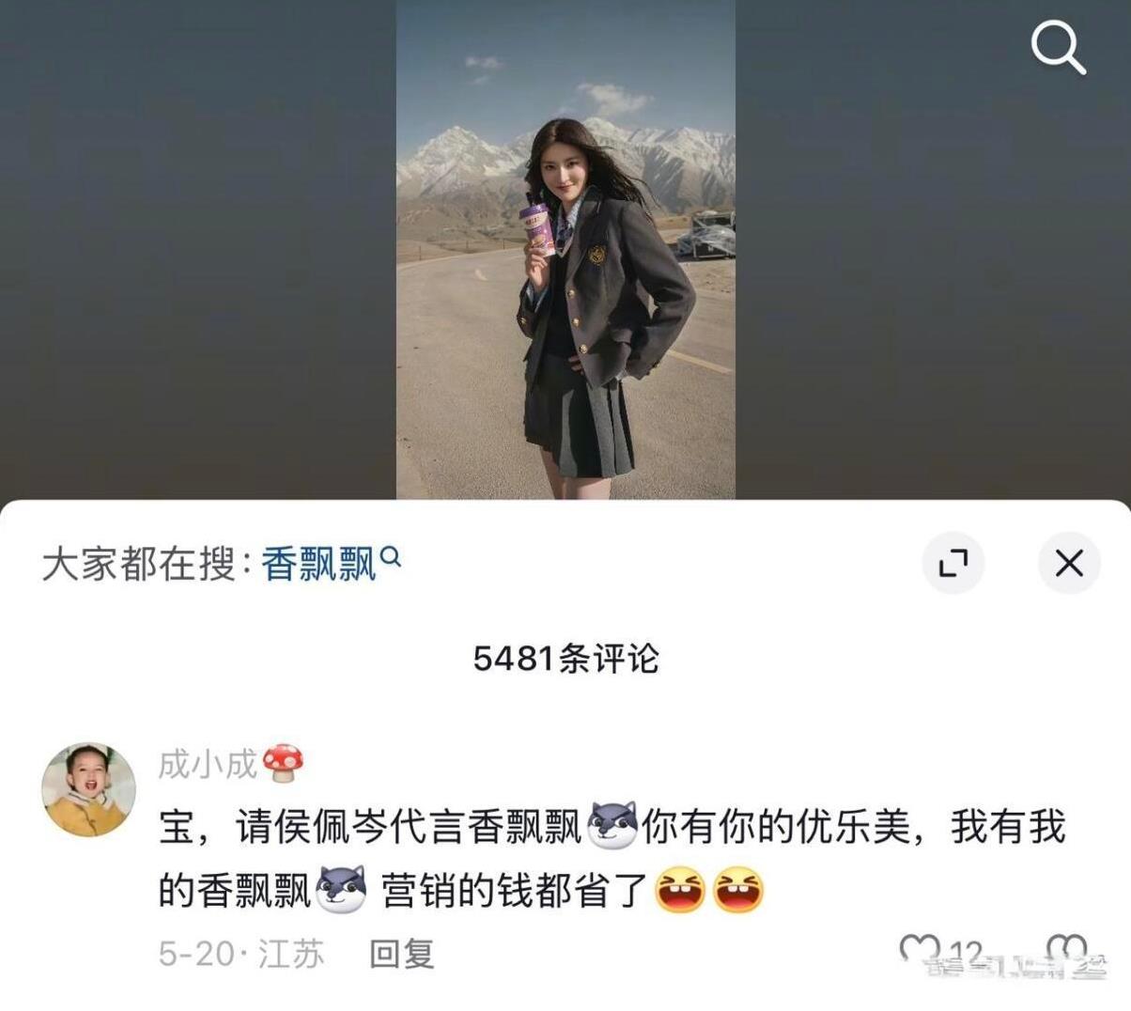Image resolution: width=1131 pixels, height=1011 pixels.
Task: Open commenter 成小成's avatar
Action: pos(88,790)
